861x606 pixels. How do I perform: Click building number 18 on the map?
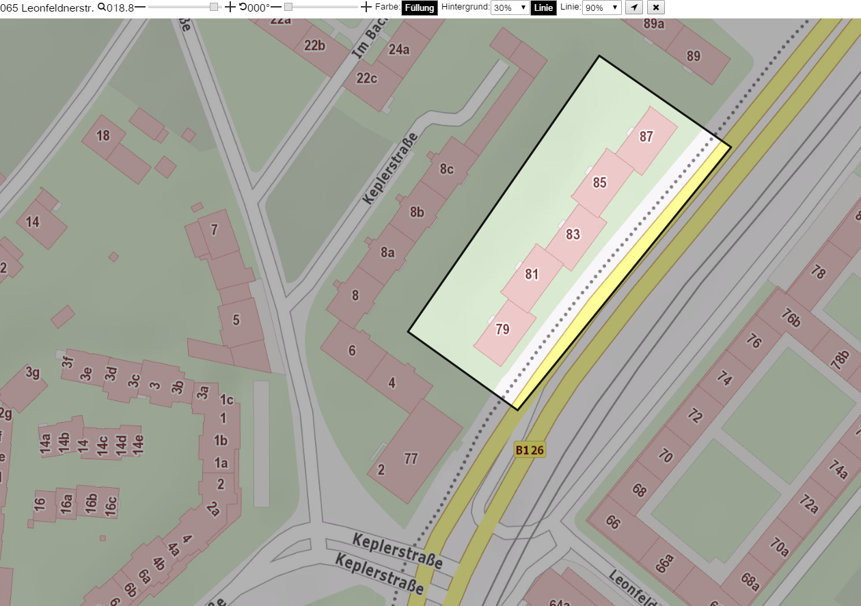(x=103, y=135)
